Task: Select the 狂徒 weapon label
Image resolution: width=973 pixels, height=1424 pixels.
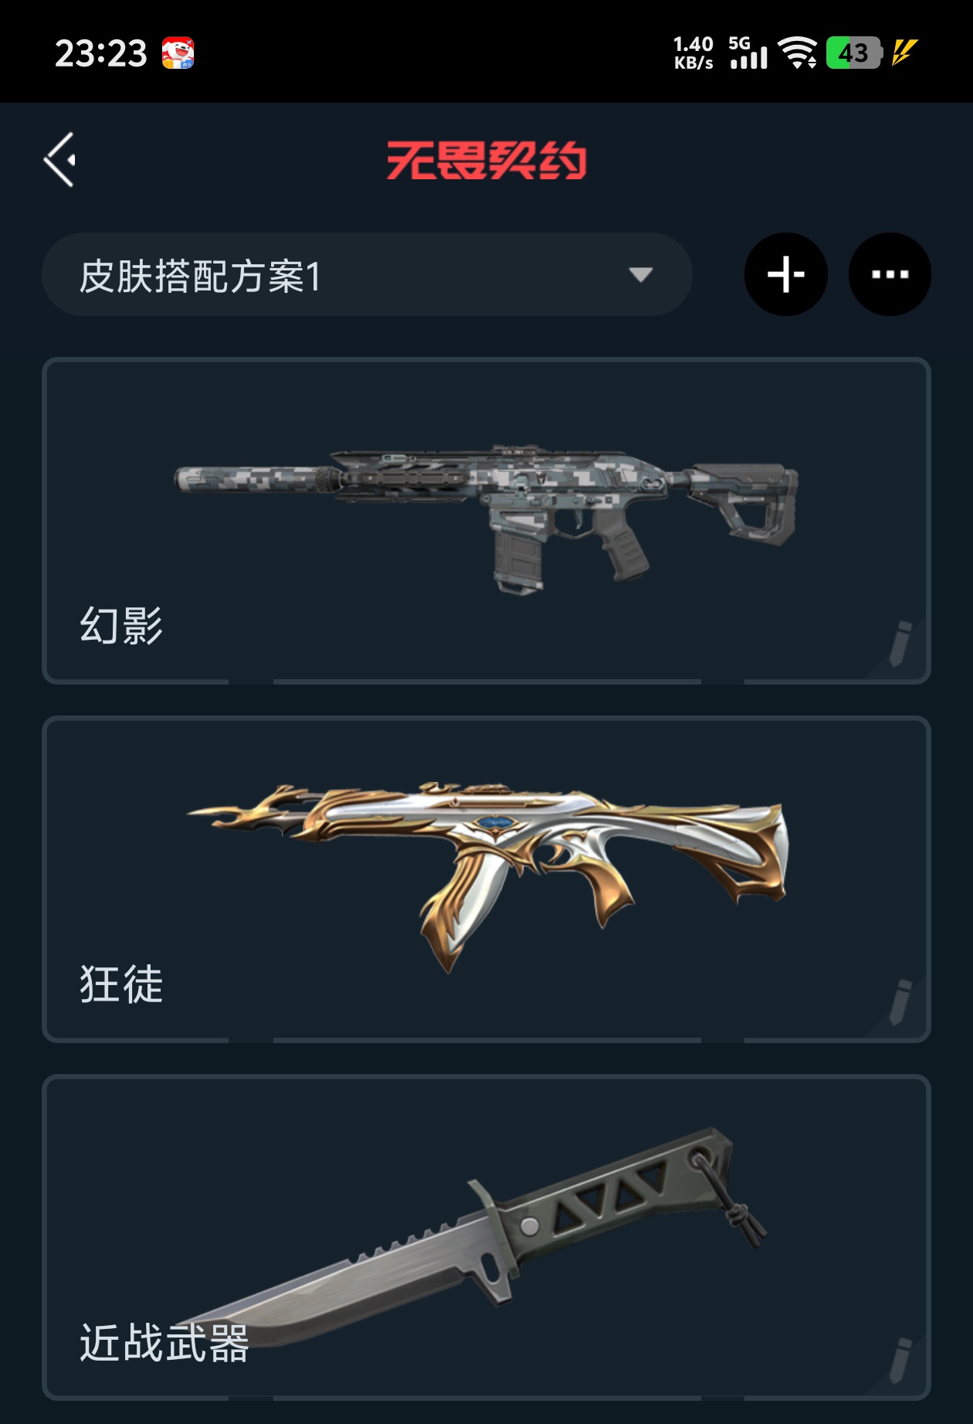Action: coord(121,984)
